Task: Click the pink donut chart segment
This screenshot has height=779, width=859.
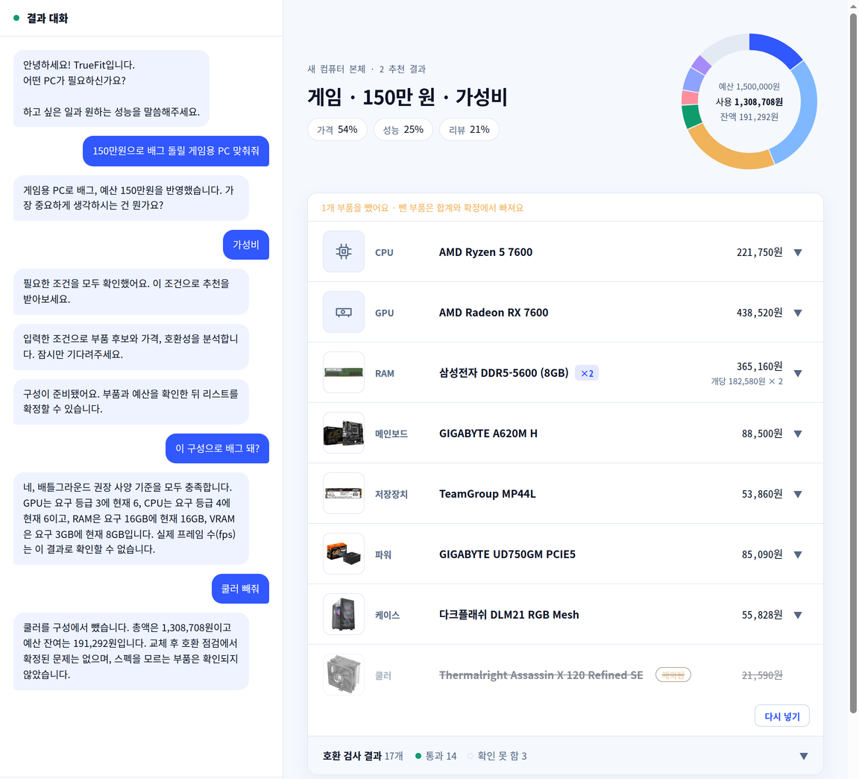Action: [x=690, y=98]
